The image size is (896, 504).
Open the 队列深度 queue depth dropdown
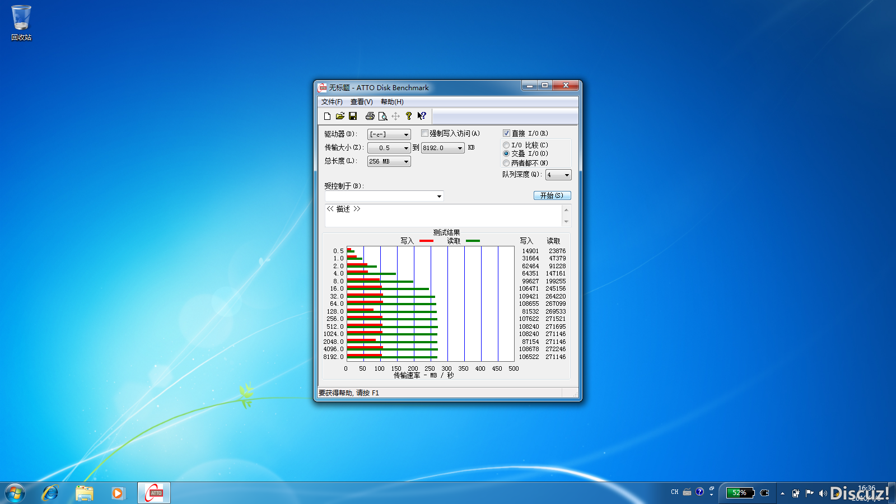tap(558, 175)
